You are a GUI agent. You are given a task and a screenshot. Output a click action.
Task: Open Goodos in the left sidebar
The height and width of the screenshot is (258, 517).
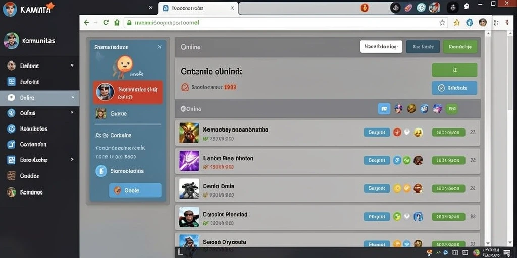click(29, 176)
